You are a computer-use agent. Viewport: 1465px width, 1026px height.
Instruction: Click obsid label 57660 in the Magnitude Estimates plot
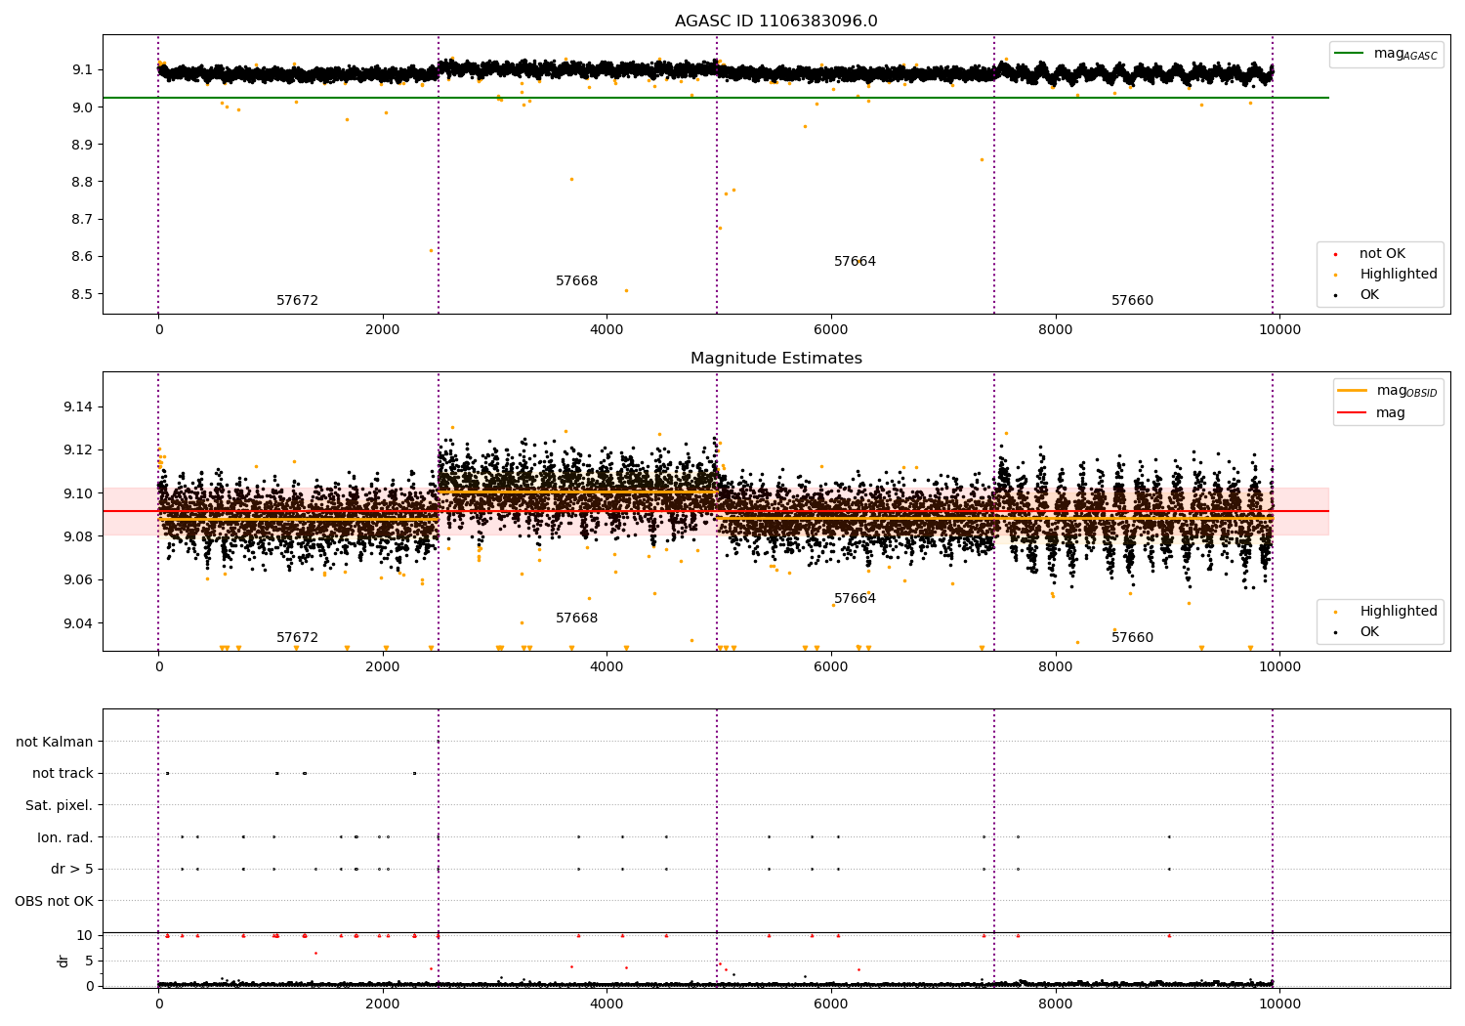click(x=1132, y=638)
